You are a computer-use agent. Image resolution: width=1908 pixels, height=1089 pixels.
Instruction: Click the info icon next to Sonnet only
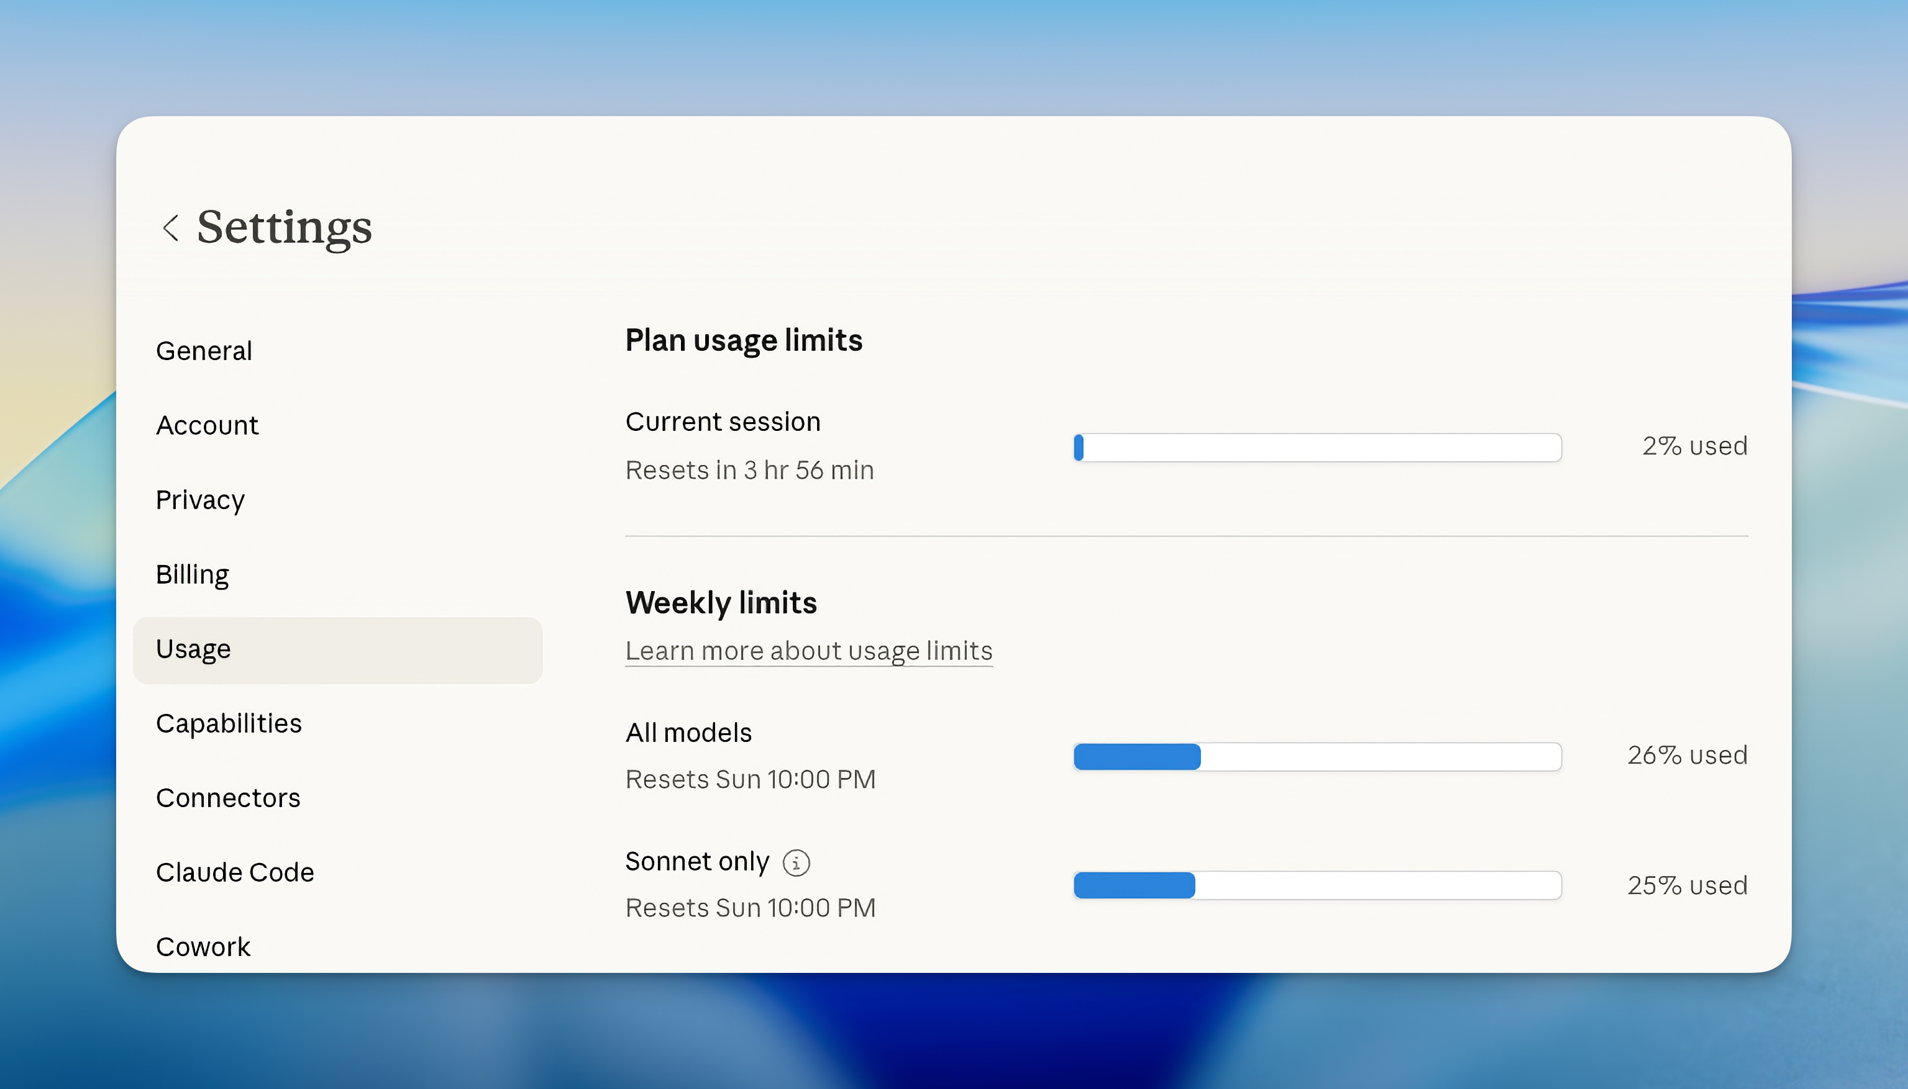coord(796,862)
